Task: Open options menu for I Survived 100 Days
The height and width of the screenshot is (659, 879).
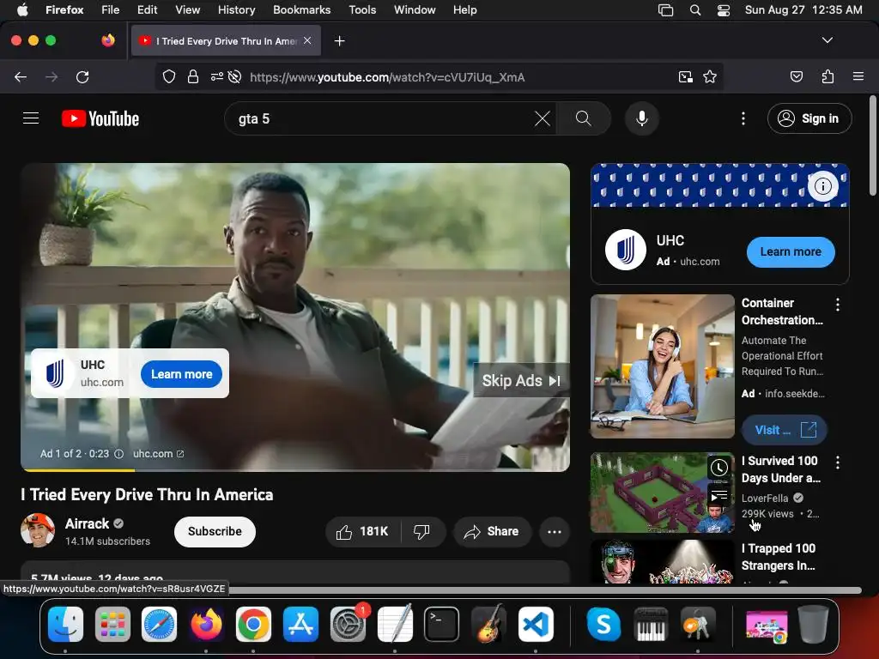Action: (x=838, y=463)
